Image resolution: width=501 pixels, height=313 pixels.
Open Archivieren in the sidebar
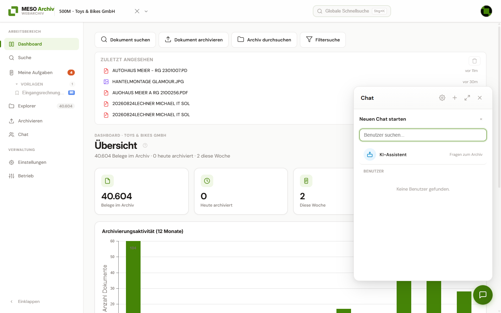(x=42, y=121)
